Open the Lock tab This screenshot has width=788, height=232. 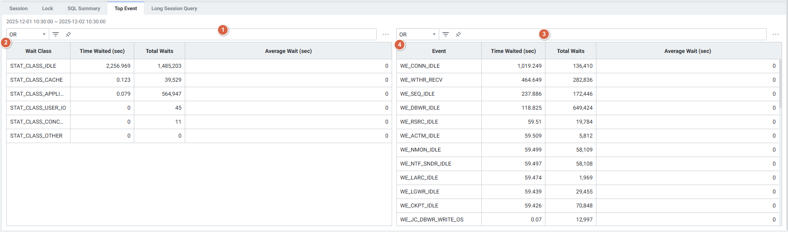point(48,8)
